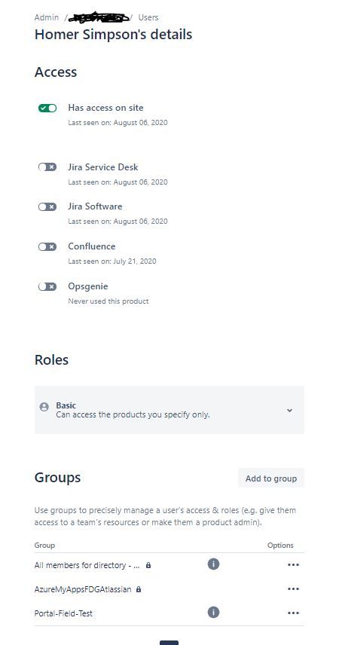
Task: Open options menu for All members group
Action: tap(293, 565)
